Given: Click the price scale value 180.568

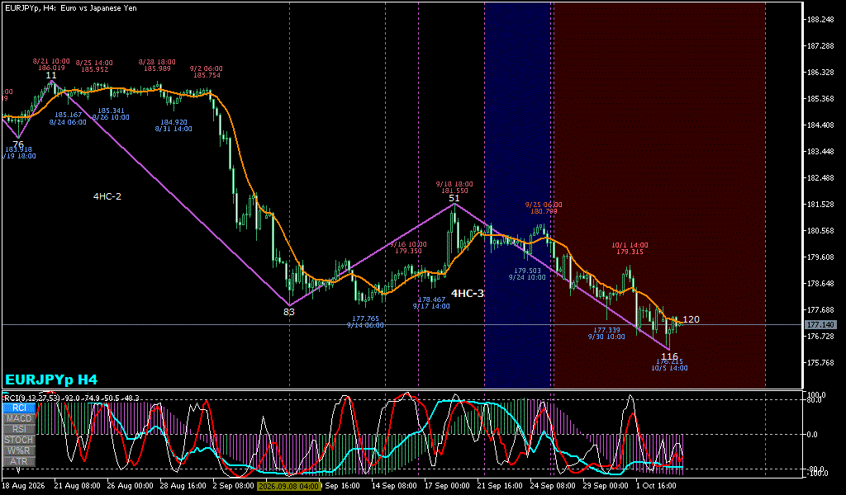Looking at the screenshot, I should coord(820,230).
